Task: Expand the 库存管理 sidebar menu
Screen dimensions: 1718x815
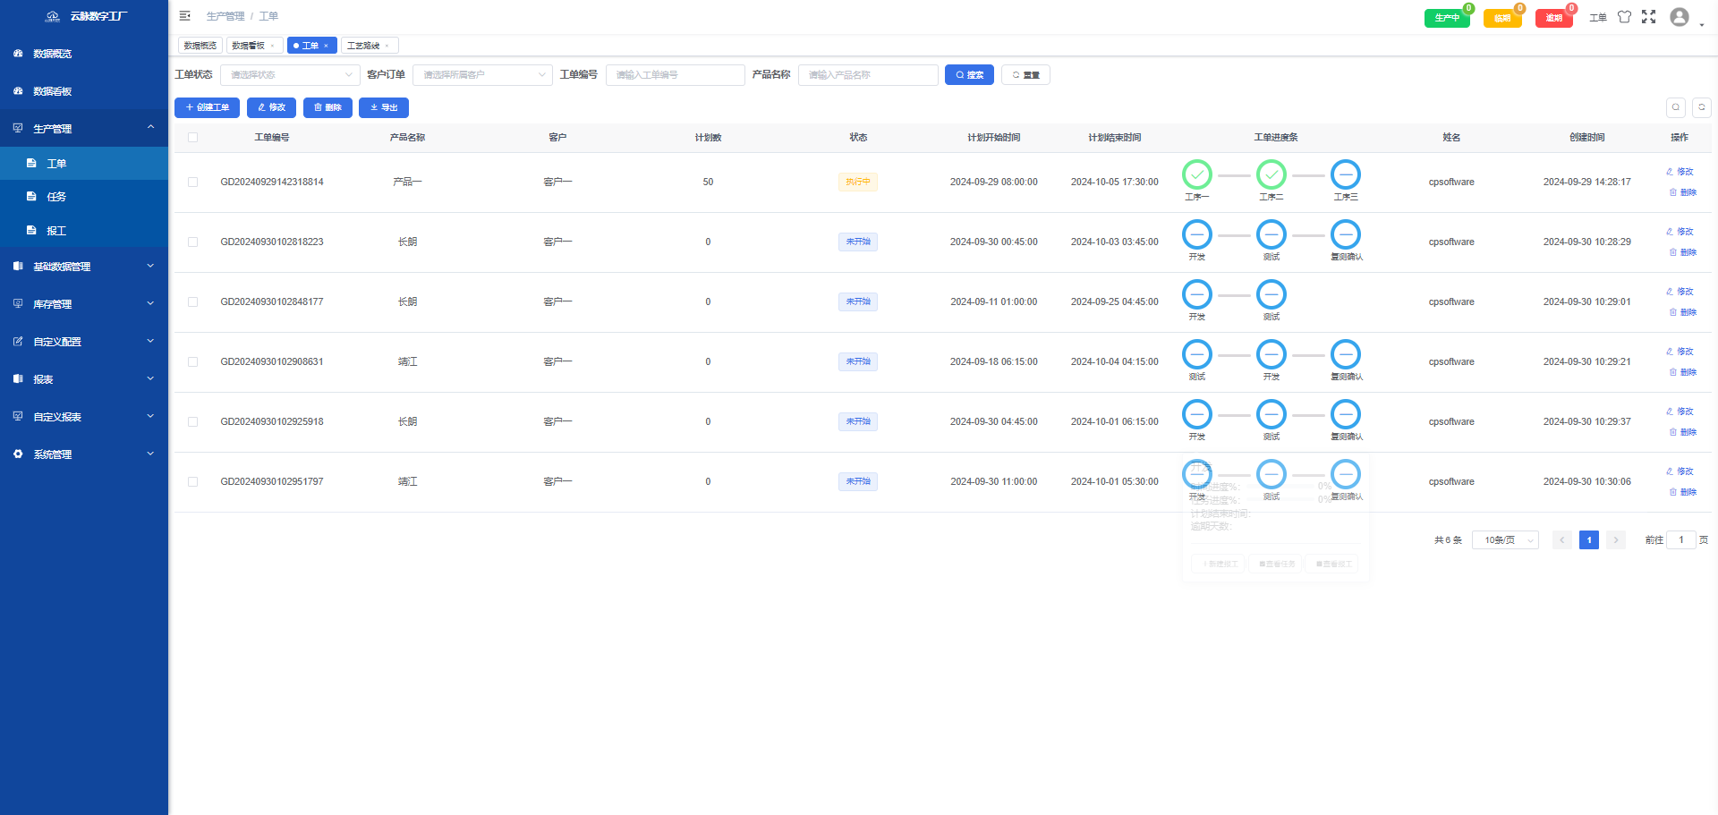Action: tap(84, 304)
